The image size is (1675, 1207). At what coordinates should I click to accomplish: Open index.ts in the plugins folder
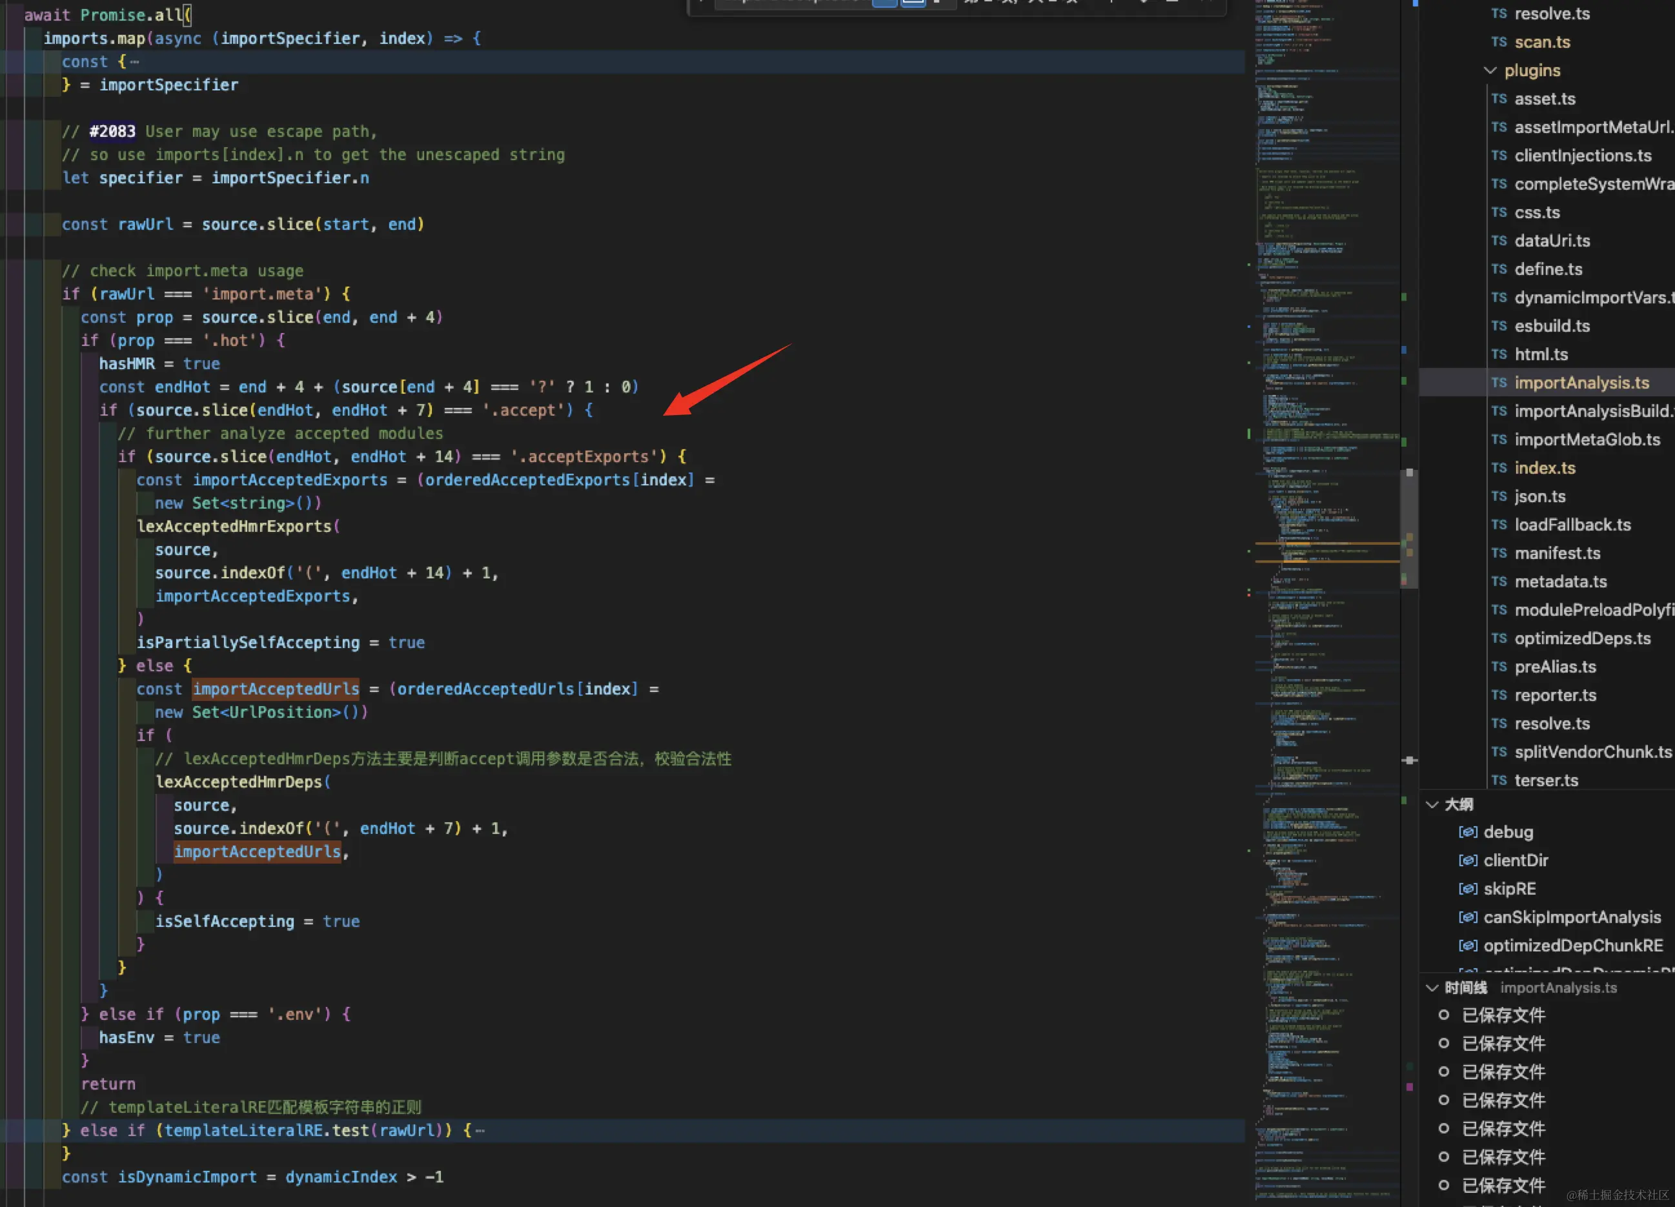1544,469
